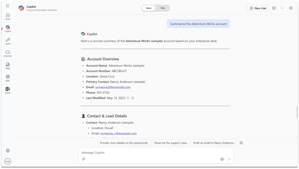This screenshot has height=169, width=299.
Task: Open the app launcher grid icon
Action: point(8,5)
